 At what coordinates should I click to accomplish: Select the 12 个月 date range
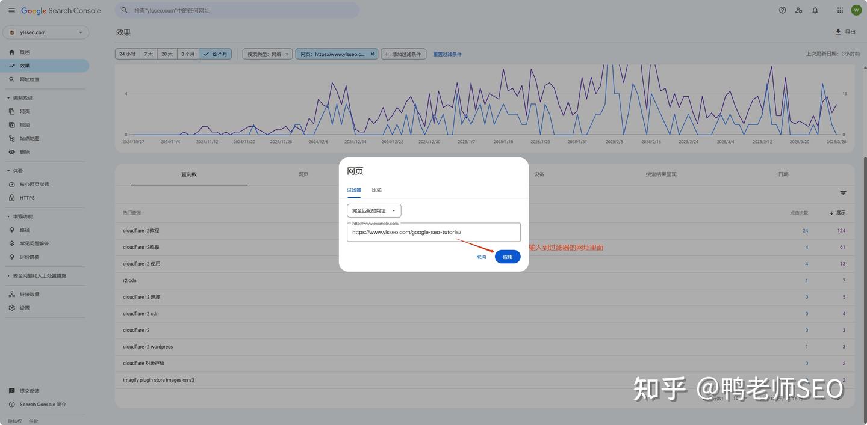click(x=216, y=54)
